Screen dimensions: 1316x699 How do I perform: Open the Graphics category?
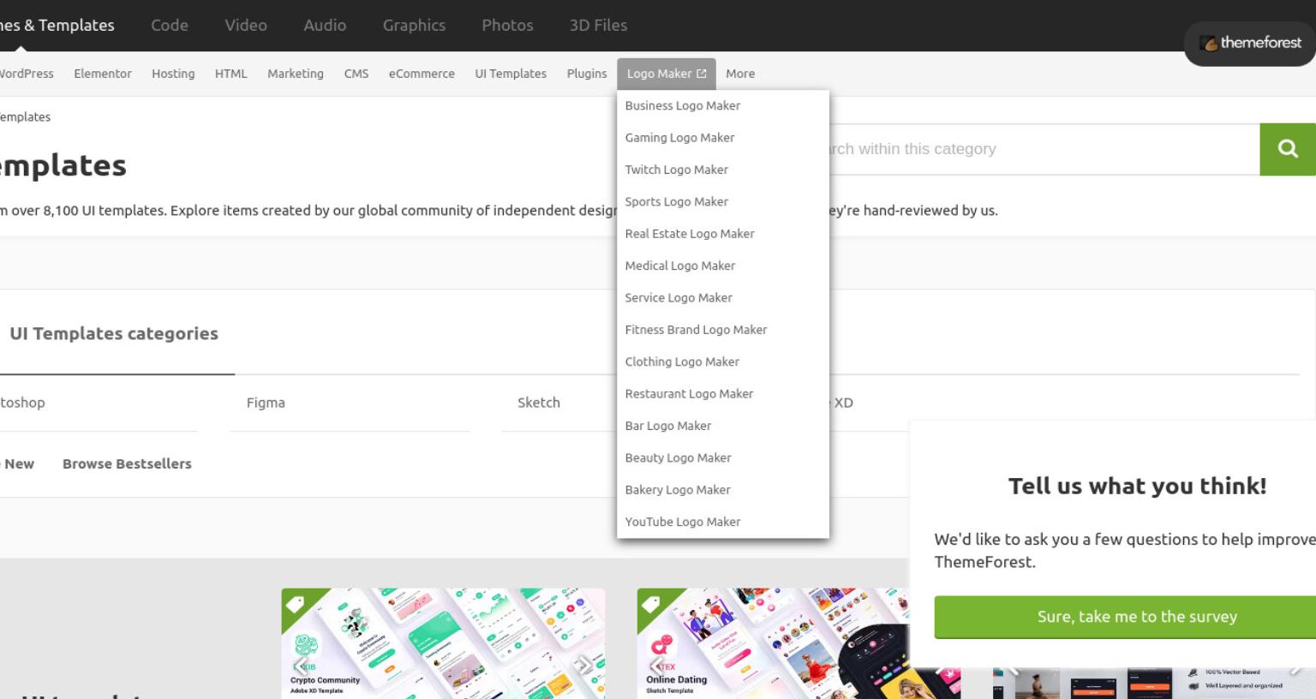point(414,25)
